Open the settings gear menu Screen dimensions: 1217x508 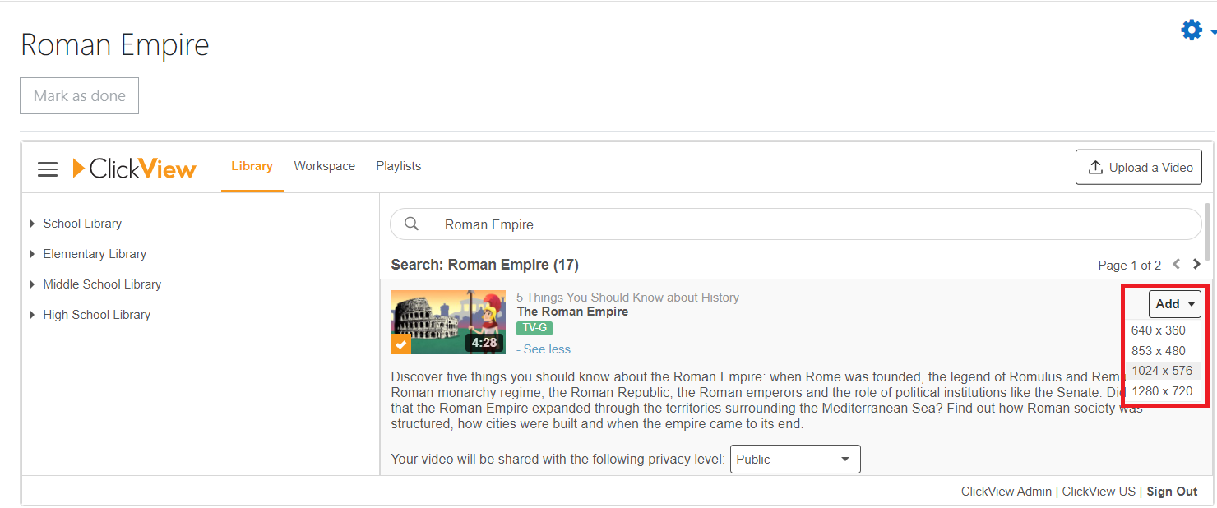pos(1192,30)
